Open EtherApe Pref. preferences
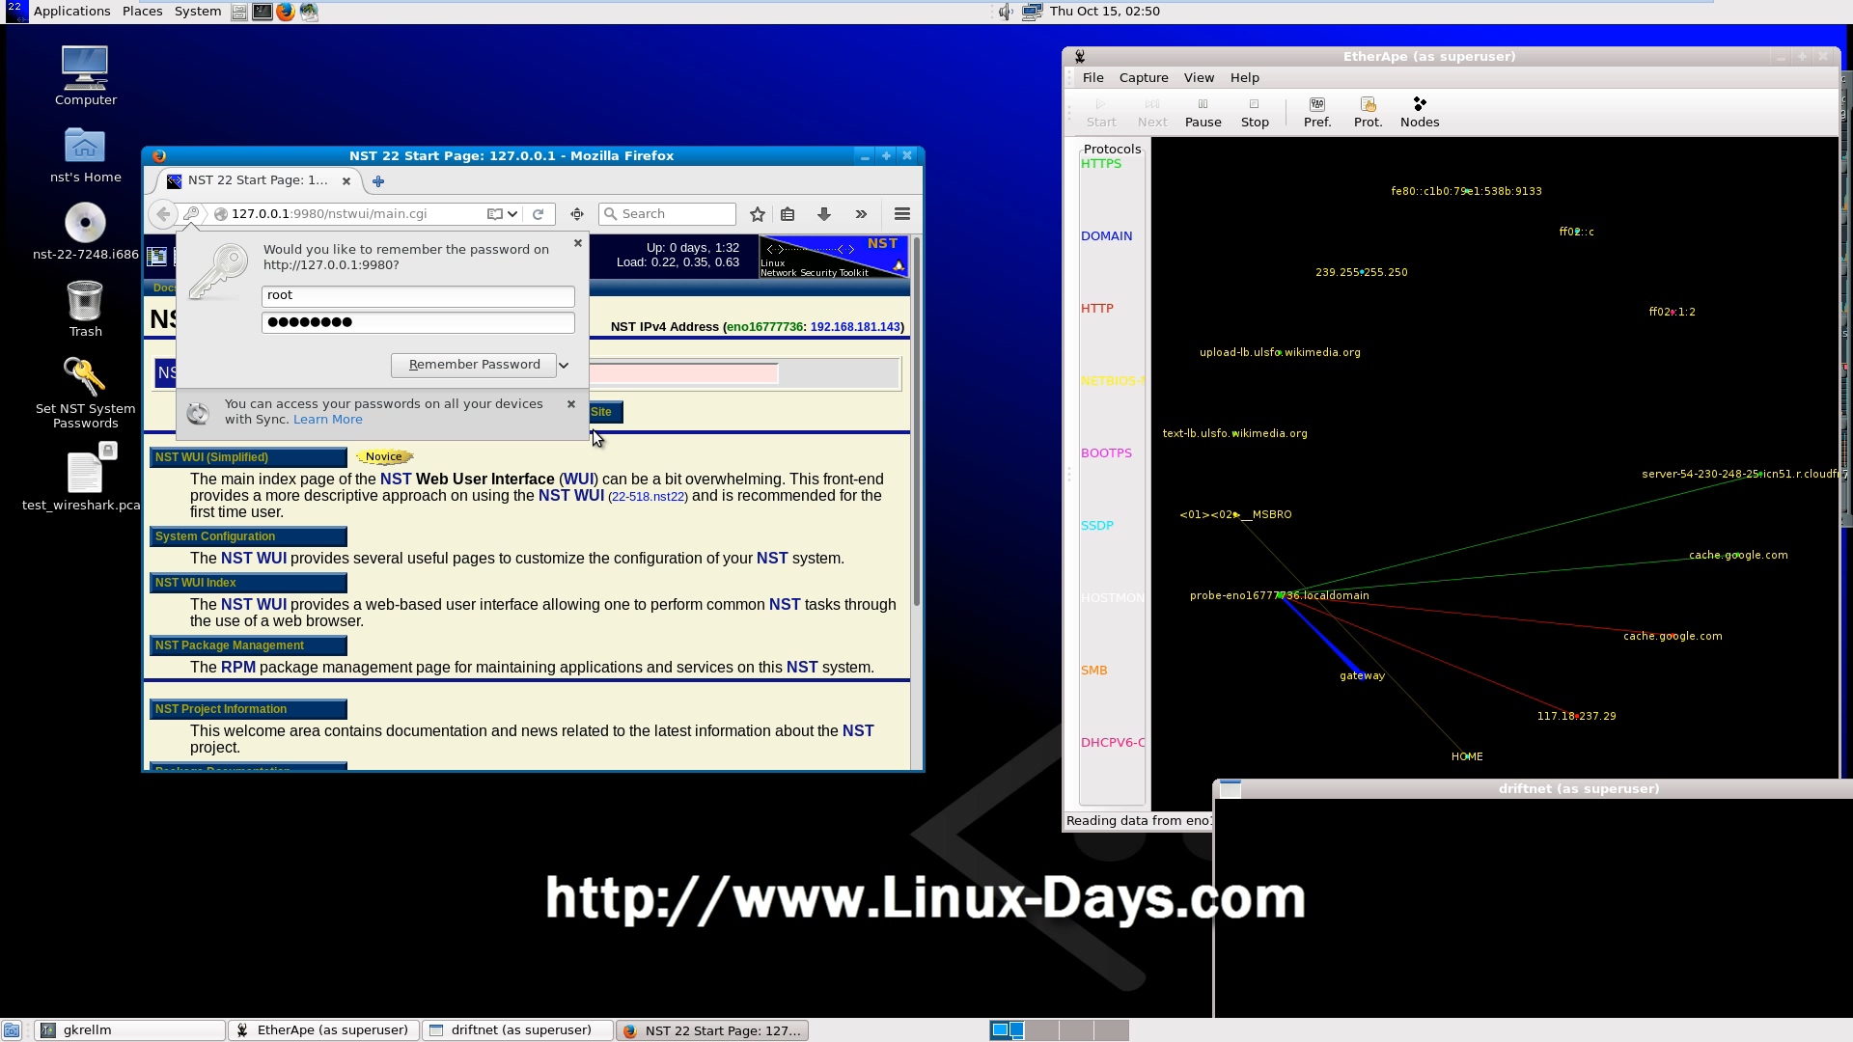 pos(1317,112)
